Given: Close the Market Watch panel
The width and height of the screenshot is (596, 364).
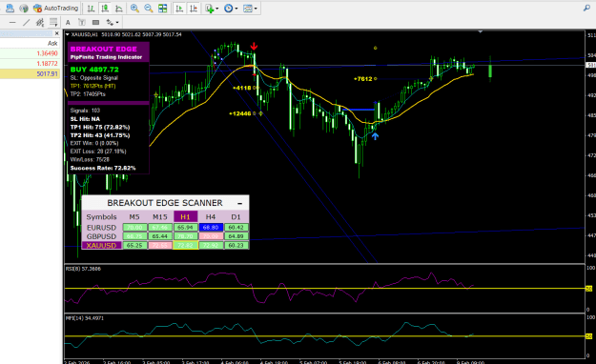Looking at the screenshot, I should (57, 33).
